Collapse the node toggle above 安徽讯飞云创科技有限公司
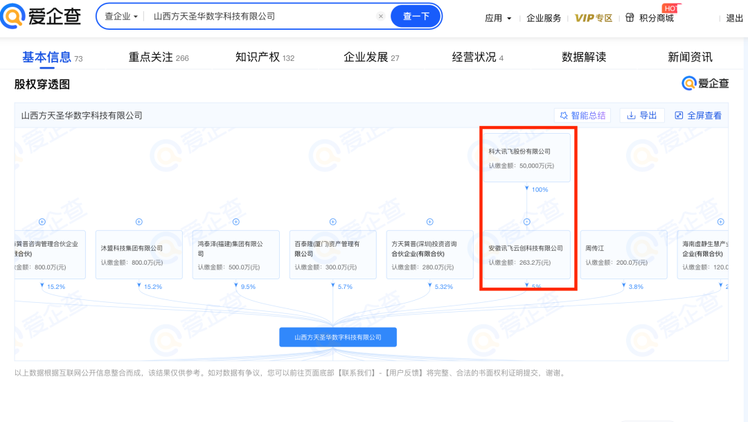The height and width of the screenshot is (422, 748). click(527, 222)
